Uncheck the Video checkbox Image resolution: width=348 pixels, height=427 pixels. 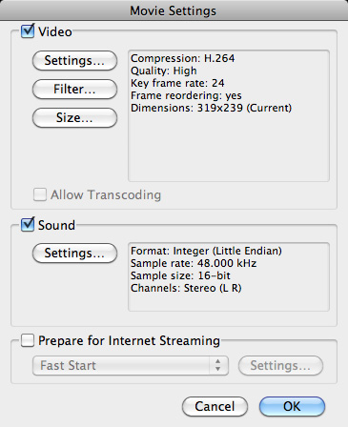click(28, 31)
